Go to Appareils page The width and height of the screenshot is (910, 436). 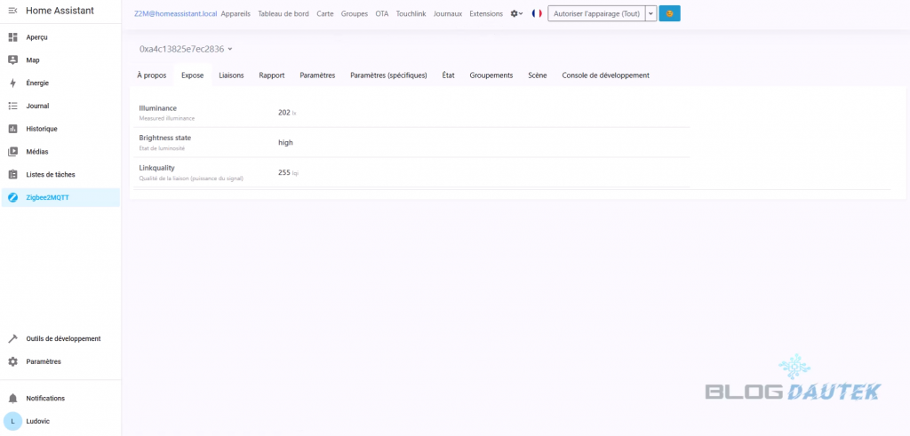[x=235, y=14]
